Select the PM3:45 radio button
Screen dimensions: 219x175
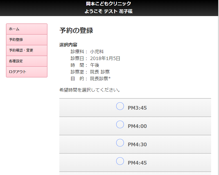(x=120, y=106)
